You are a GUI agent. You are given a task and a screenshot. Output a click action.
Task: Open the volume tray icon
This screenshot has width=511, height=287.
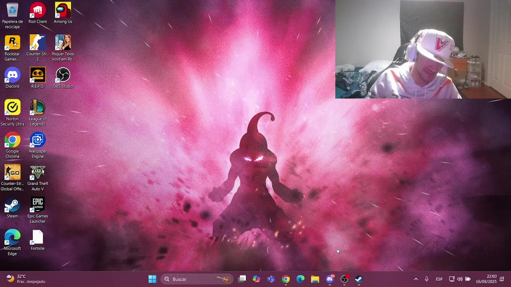[x=460, y=279]
